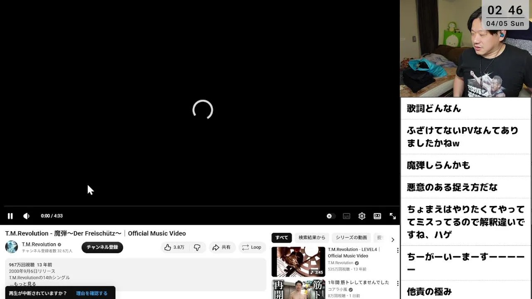532x299 pixels.
Task: Open options menu for LEVEL4 video
Action: coord(398,250)
